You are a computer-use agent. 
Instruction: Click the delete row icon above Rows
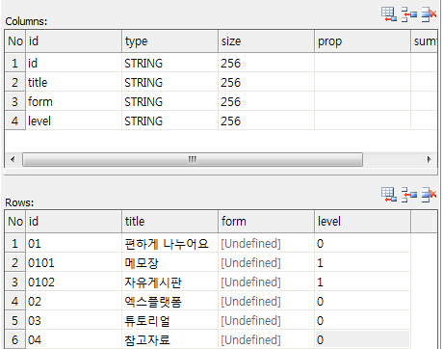click(429, 195)
